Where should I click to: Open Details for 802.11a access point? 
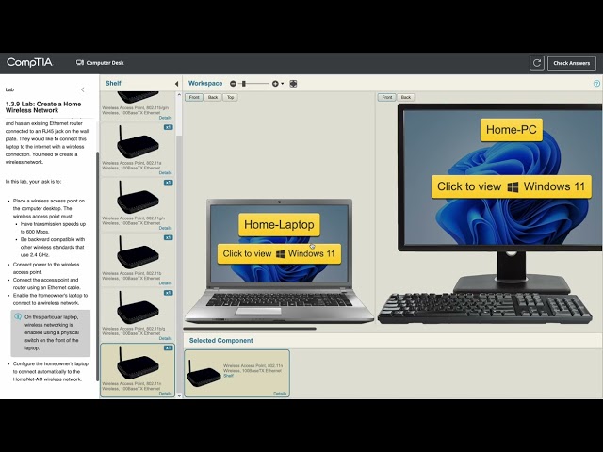[166, 173]
